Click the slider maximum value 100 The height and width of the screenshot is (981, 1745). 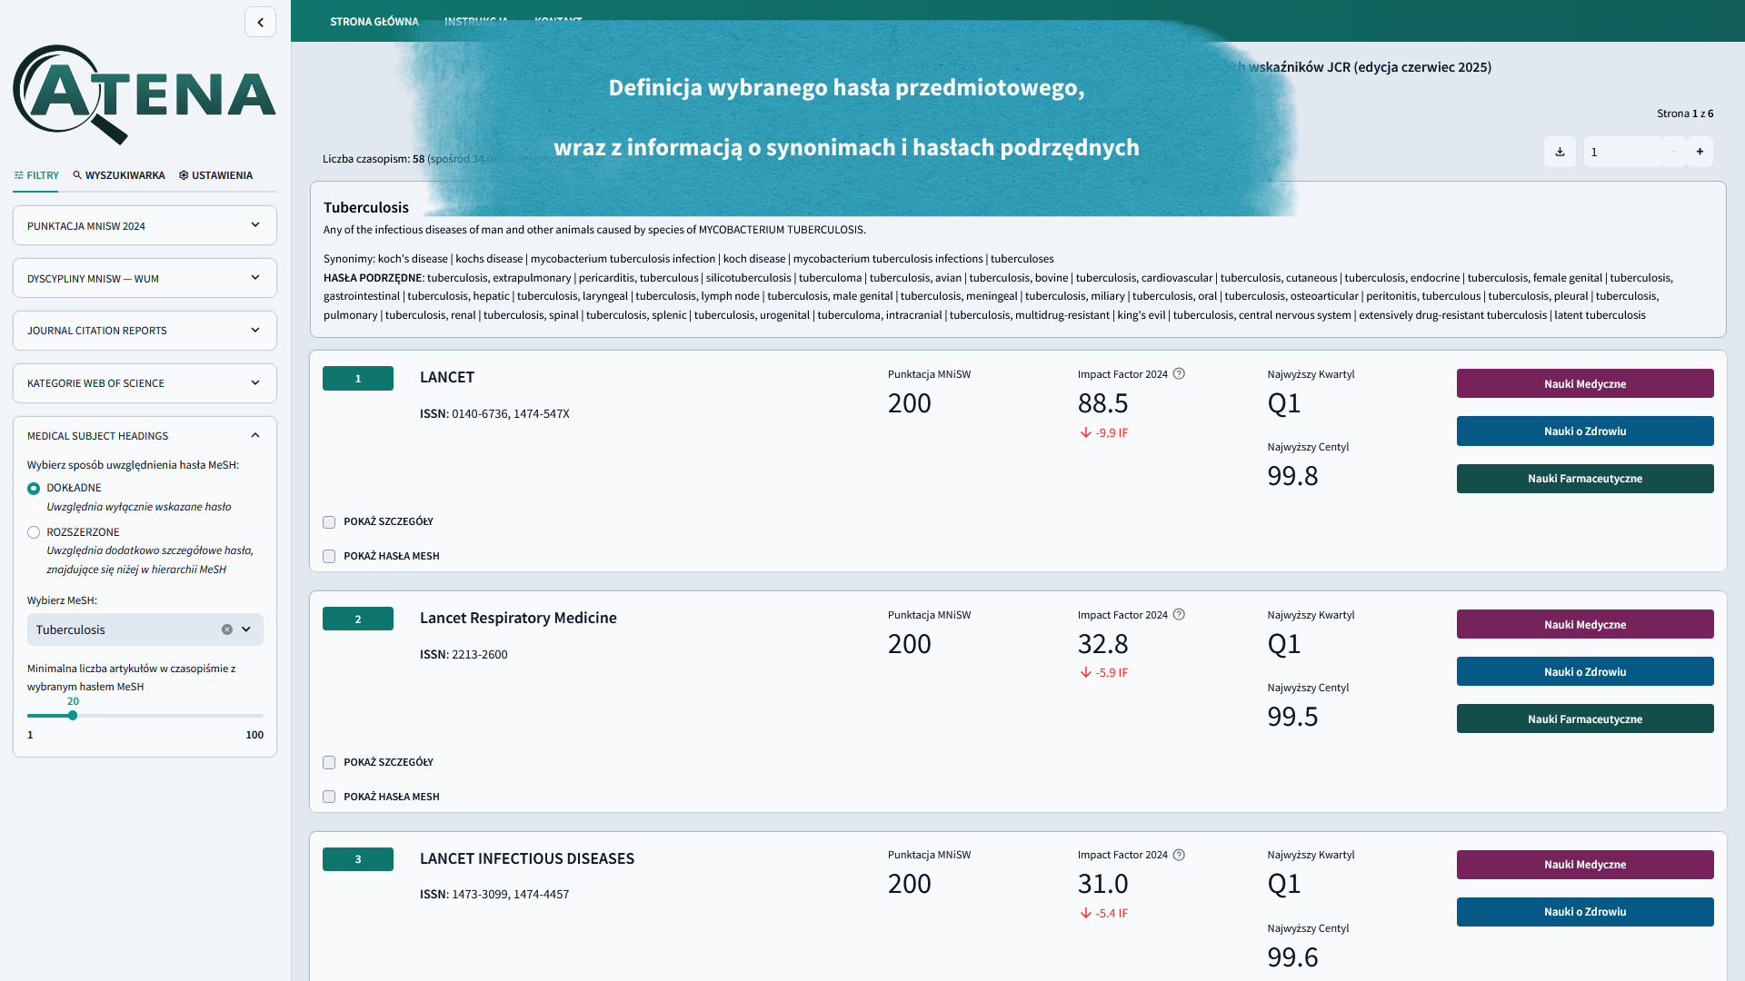[x=254, y=735]
